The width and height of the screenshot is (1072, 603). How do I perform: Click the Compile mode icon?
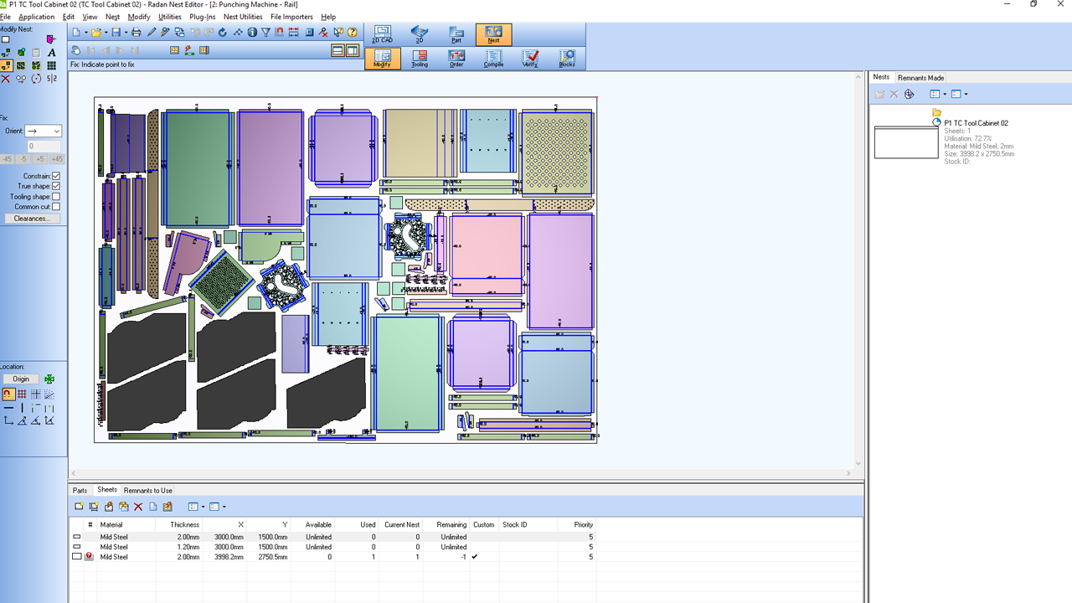click(x=493, y=58)
